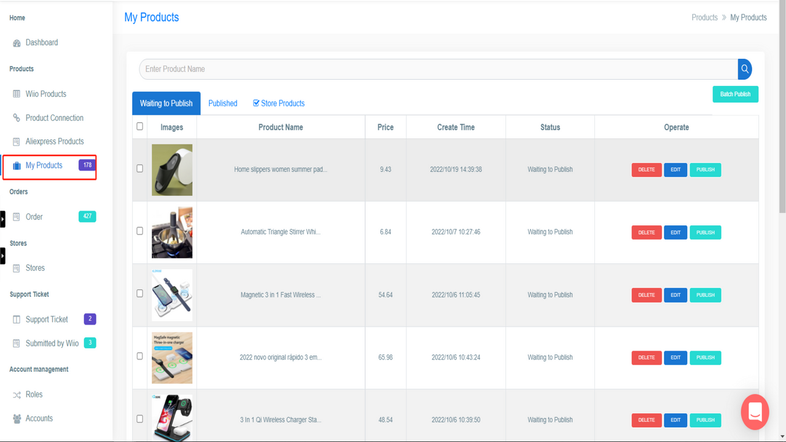Go to Aliexpress Products
Viewport: 786px width, 442px height.
(x=56, y=141)
